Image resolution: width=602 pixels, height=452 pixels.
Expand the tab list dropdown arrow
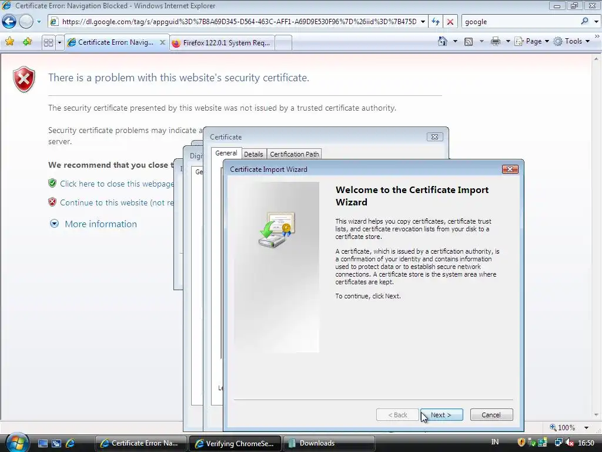[59, 42]
